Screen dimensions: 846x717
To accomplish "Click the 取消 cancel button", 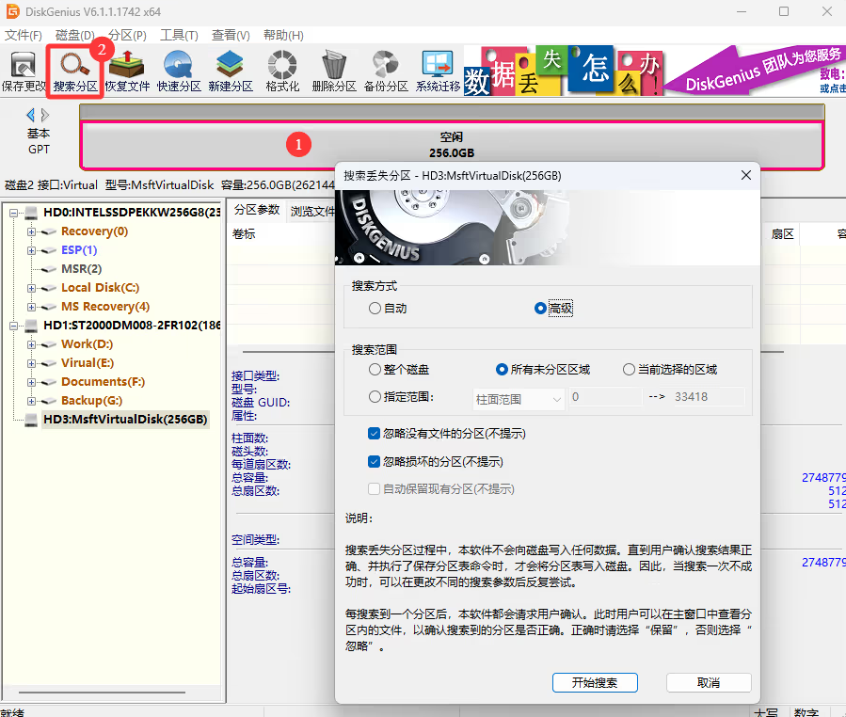I will click(x=709, y=682).
